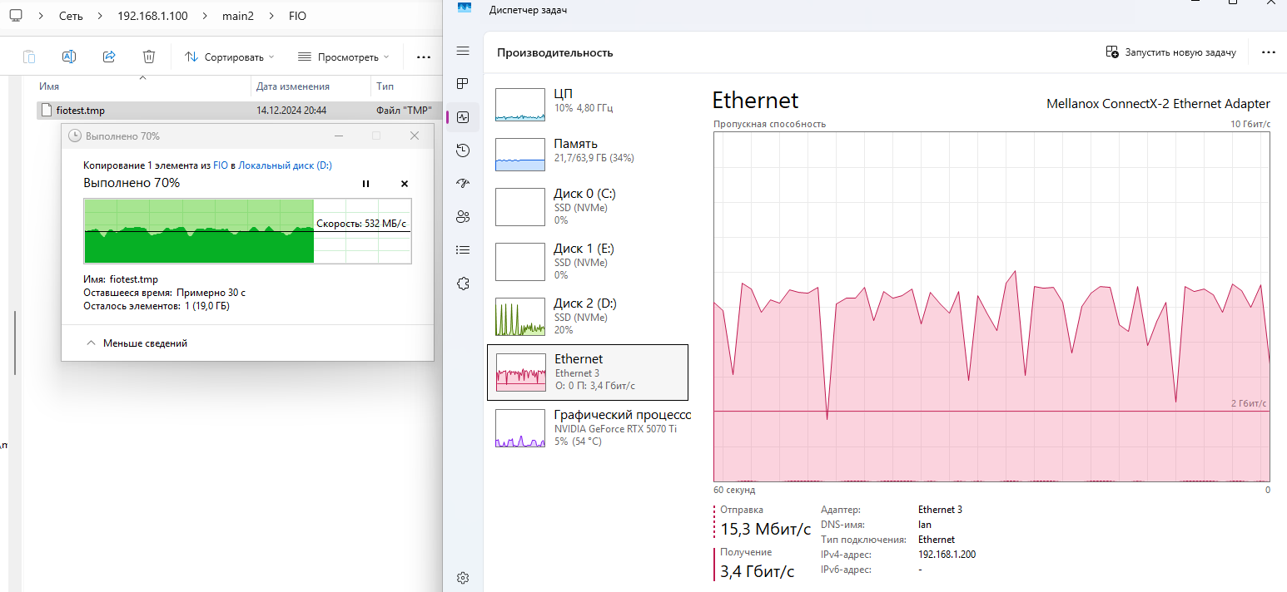The image size is (1287, 592).
Task: Open the Просмотреть dropdown menu
Action: point(343,57)
